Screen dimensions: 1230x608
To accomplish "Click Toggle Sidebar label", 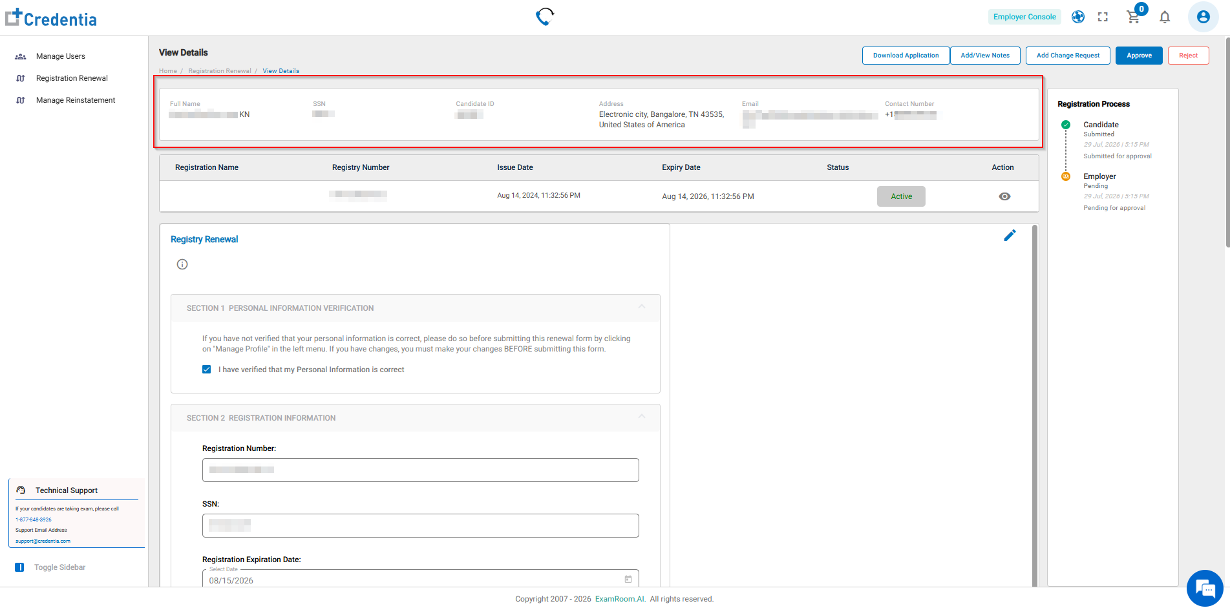I will pos(59,567).
